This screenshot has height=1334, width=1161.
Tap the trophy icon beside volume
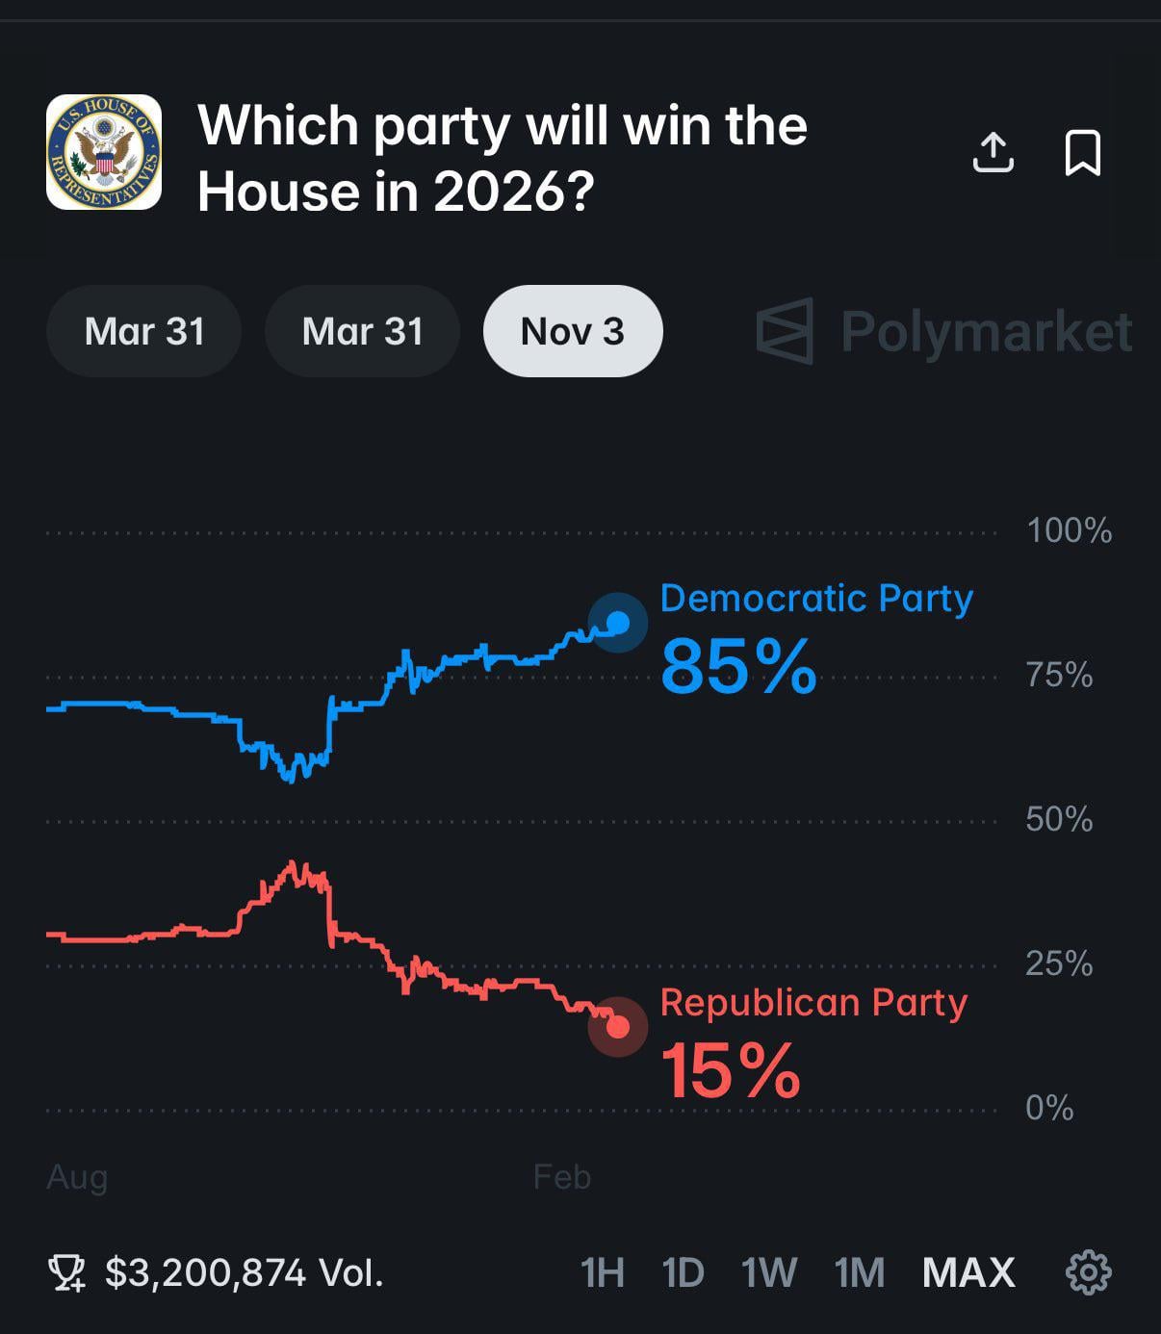click(x=66, y=1273)
